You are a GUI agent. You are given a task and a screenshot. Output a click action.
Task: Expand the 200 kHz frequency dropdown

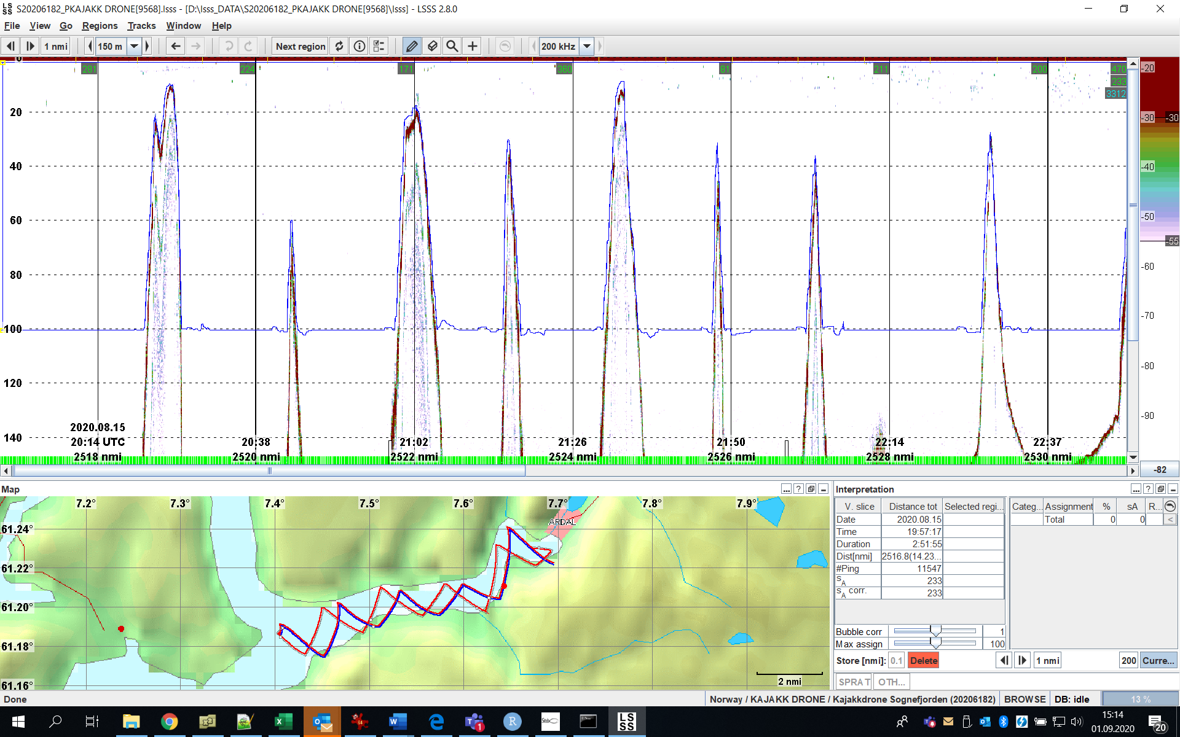587,46
